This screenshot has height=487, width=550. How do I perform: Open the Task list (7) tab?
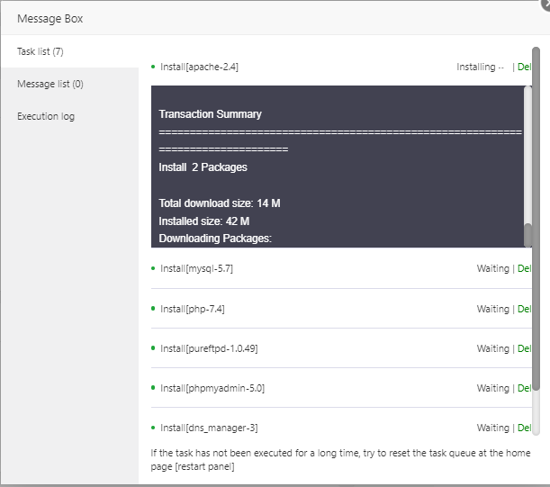point(69,51)
